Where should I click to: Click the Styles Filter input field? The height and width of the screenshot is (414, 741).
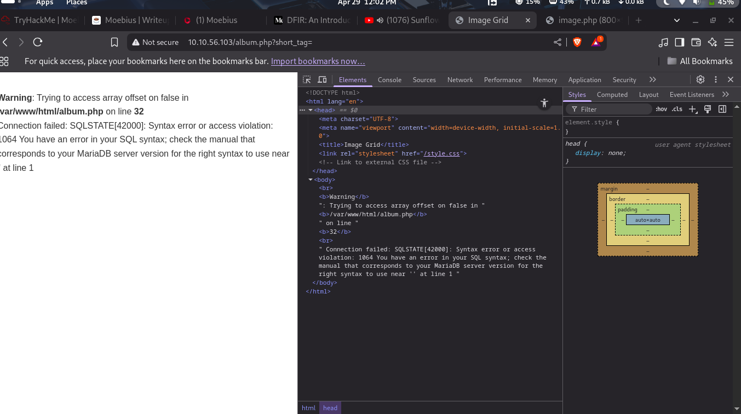[613, 109]
